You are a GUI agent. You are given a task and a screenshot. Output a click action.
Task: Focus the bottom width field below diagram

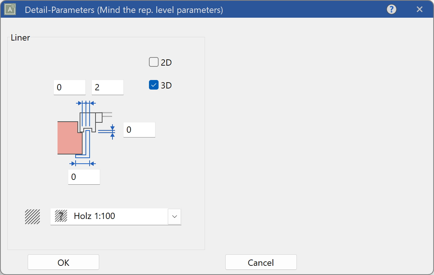pyautogui.click(x=84, y=177)
